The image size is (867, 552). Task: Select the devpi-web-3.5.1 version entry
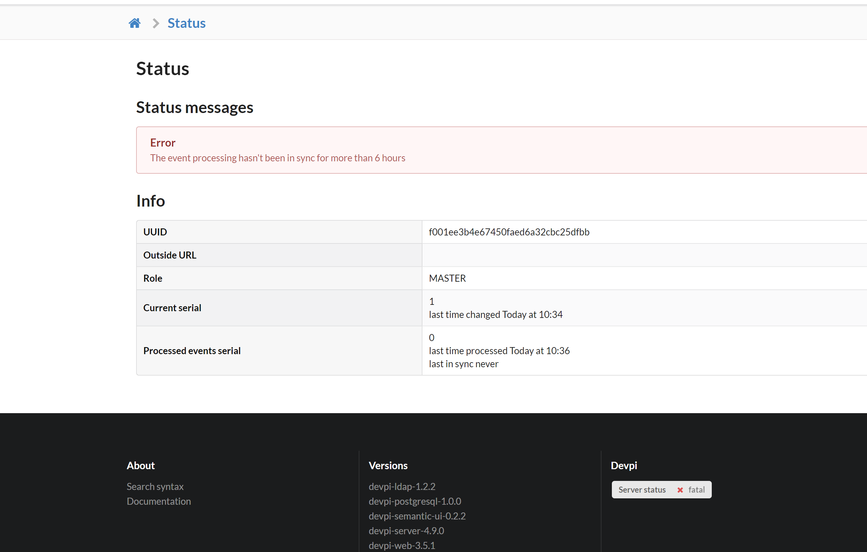[402, 545]
